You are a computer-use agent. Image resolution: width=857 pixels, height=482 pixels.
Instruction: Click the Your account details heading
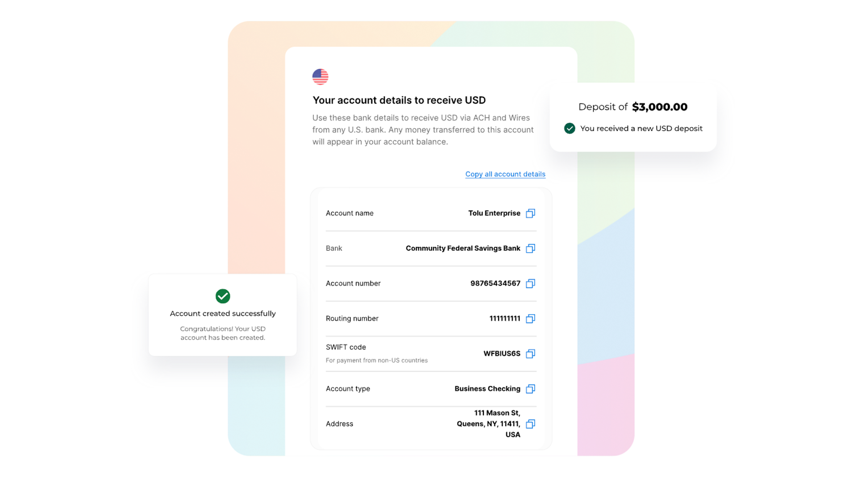pos(399,100)
